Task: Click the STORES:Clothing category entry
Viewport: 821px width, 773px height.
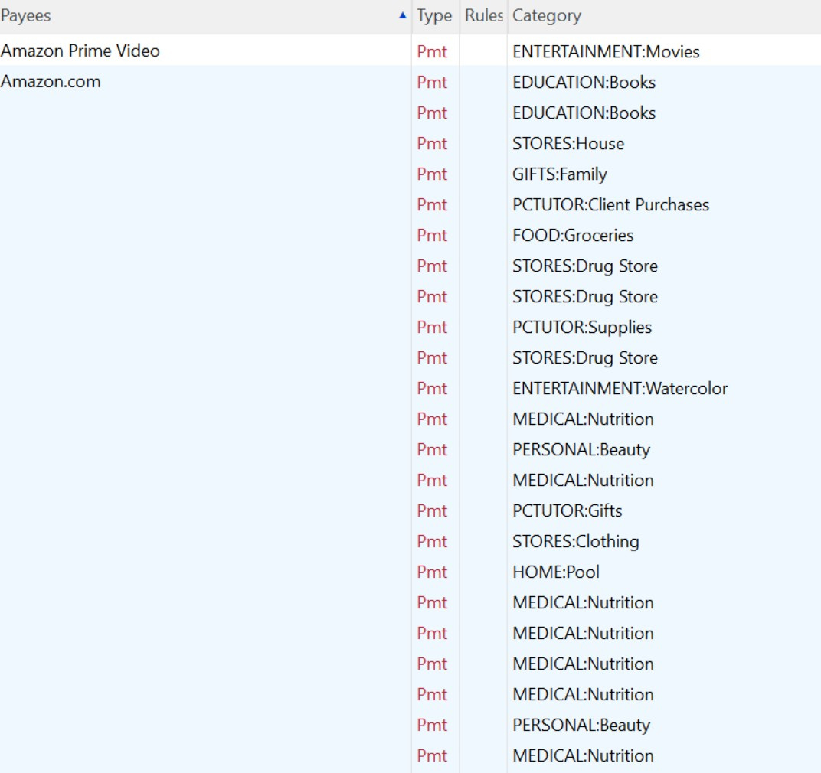Action: click(575, 541)
